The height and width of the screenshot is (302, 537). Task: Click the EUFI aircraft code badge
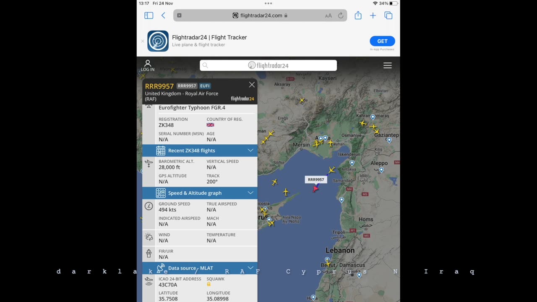(x=205, y=86)
